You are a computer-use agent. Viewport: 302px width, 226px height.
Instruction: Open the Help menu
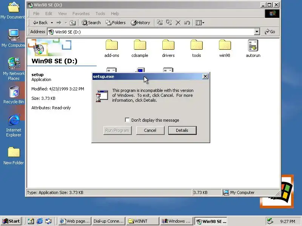[x=115, y=14]
